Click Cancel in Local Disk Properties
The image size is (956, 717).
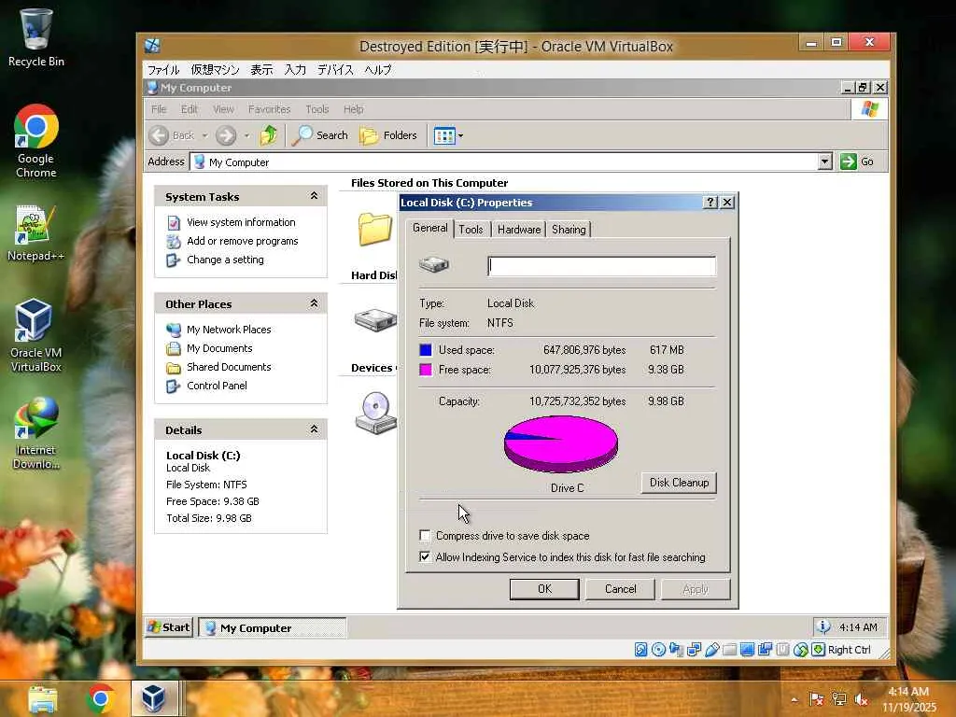pyautogui.click(x=620, y=589)
